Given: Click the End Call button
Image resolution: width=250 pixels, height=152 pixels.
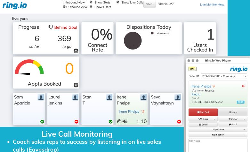Looking at the screenshot, I should (203, 112).
